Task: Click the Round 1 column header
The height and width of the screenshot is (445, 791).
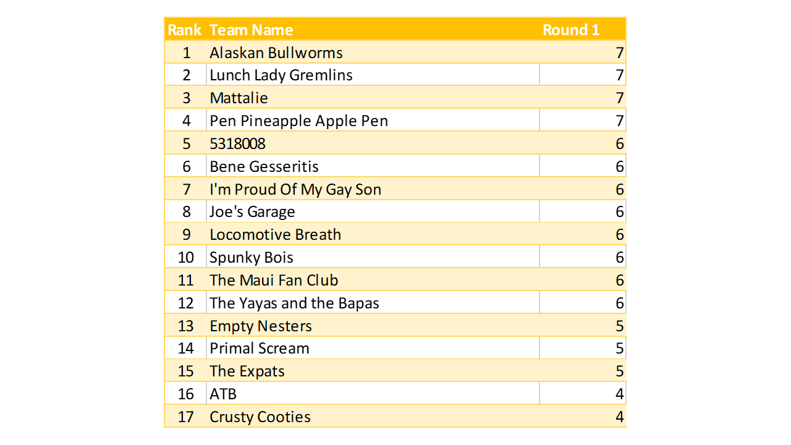Action: click(x=571, y=30)
